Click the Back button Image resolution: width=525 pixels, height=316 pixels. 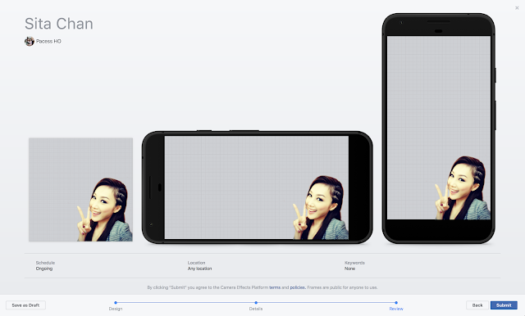pyautogui.click(x=477, y=305)
